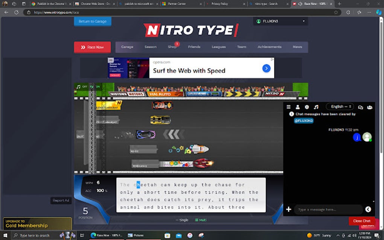Image resolution: width=384 pixels, height=240 pixels.
Task: Click the team chat icon beside the speech bubbles
Action: click(370, 107)
